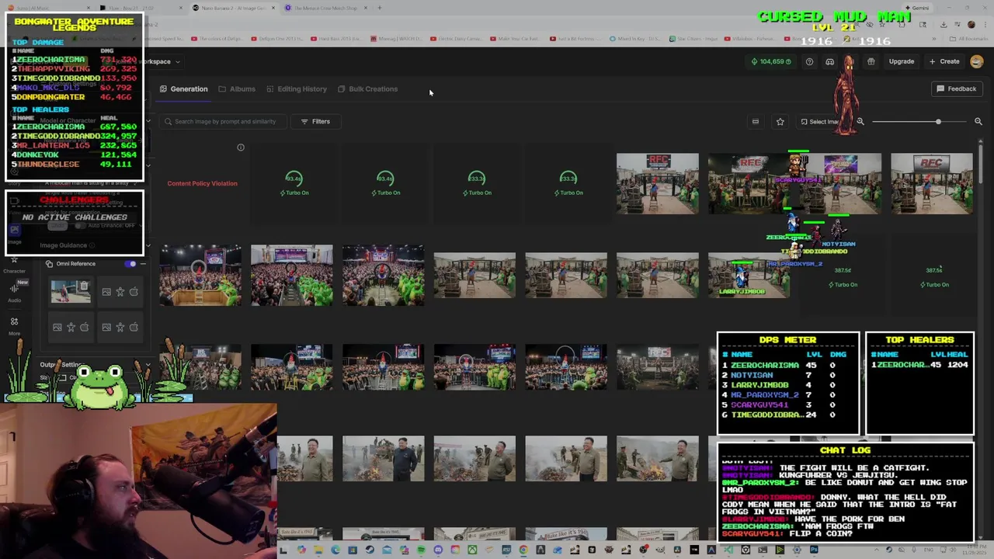Click the zoom out magnifier icon

860,121
